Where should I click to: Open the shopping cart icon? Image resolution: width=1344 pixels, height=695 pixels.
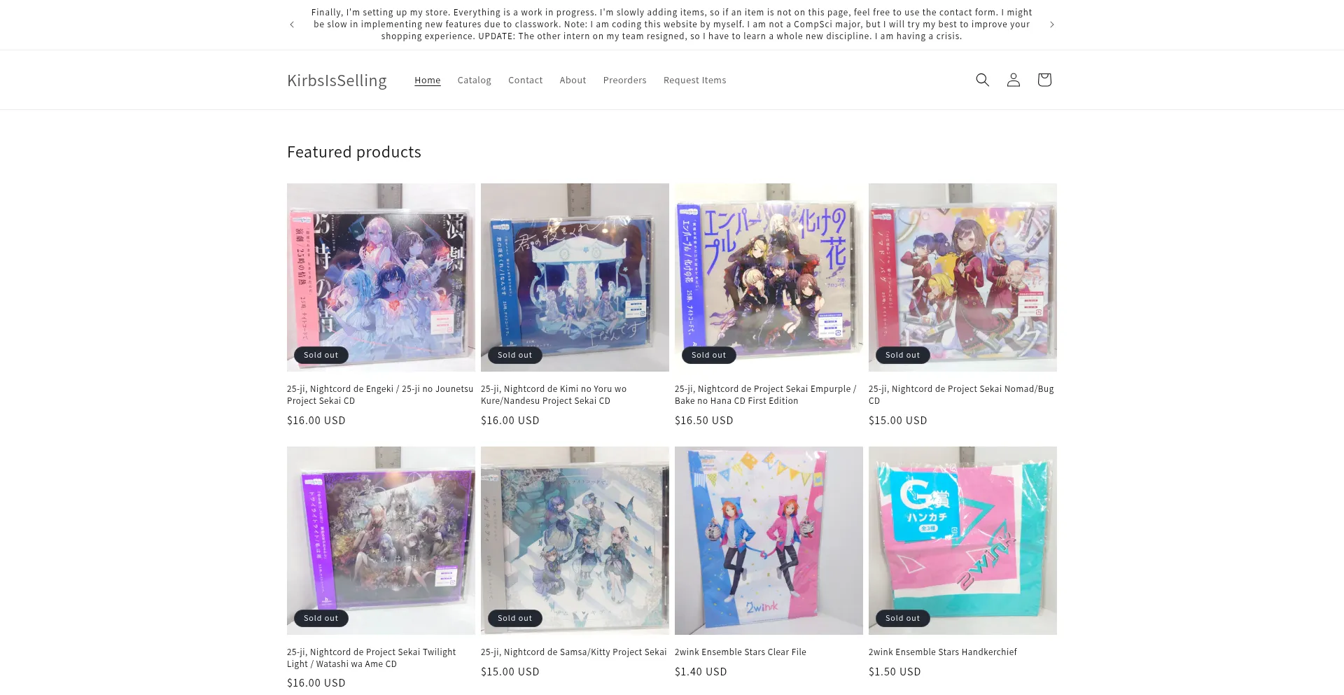pyautogui.click(x=1044, y=80)
